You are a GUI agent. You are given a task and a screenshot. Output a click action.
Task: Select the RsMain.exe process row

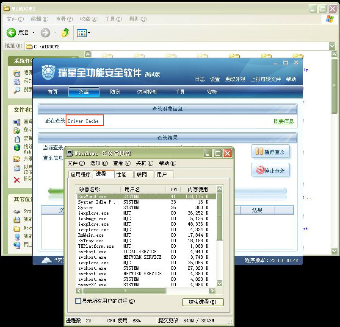[147, 235]
